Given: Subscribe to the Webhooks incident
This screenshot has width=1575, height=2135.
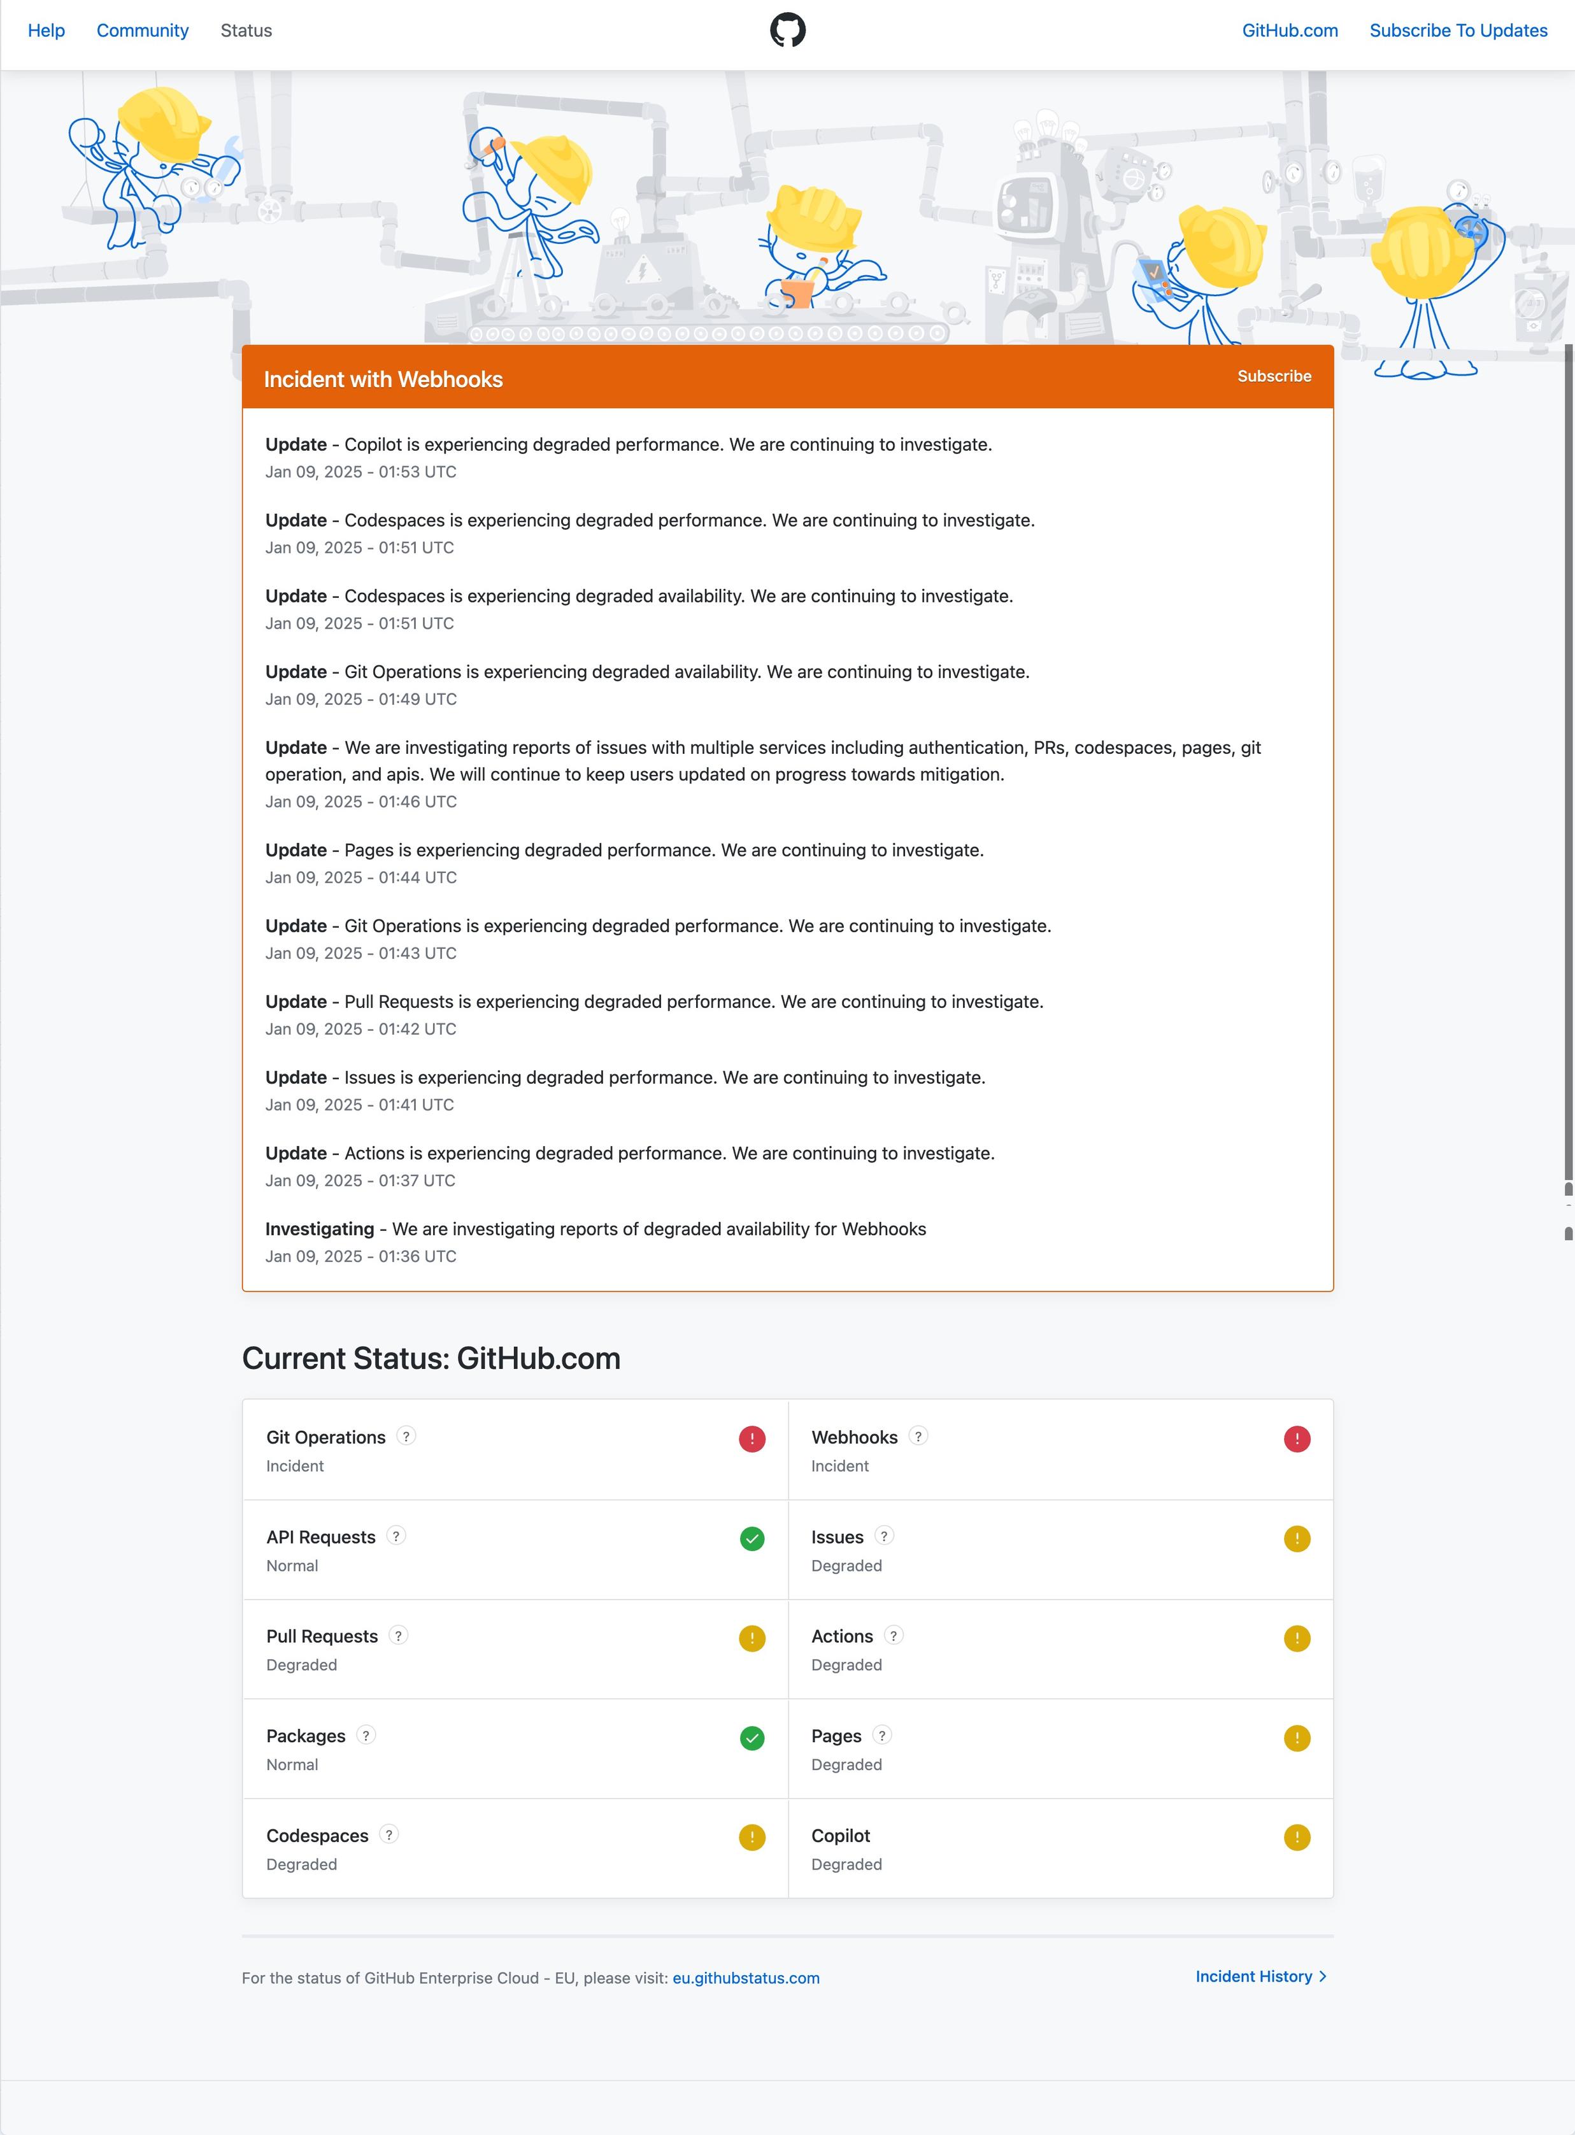Looking at the screenshot, I should 1274,376.
